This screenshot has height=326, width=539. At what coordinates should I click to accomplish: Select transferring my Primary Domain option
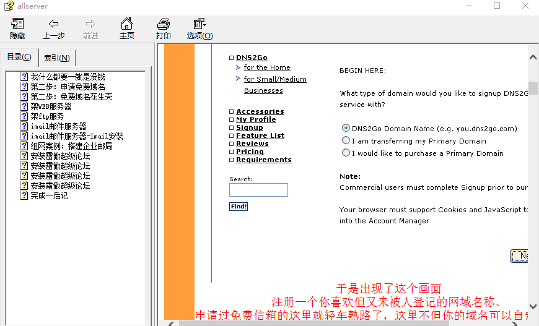click(x=346, y=140)
